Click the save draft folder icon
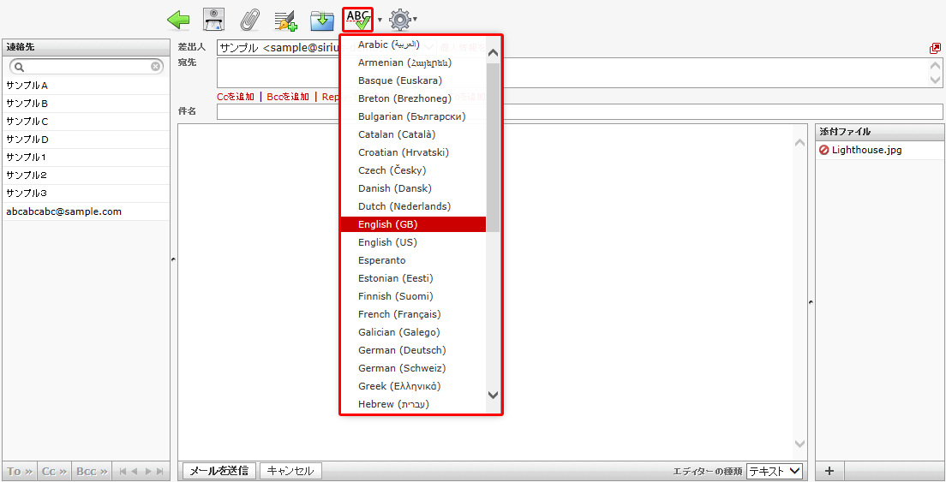Screen dimensions: 946x482 pyautogui.click(x=321, y=19)
